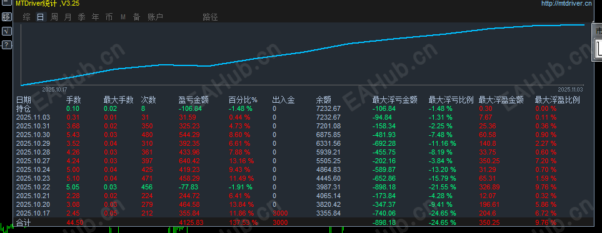Open the 备 notes tab
The height and width of the screenshot is (233, 602).
pyautogui.click(x=137, y=17)
